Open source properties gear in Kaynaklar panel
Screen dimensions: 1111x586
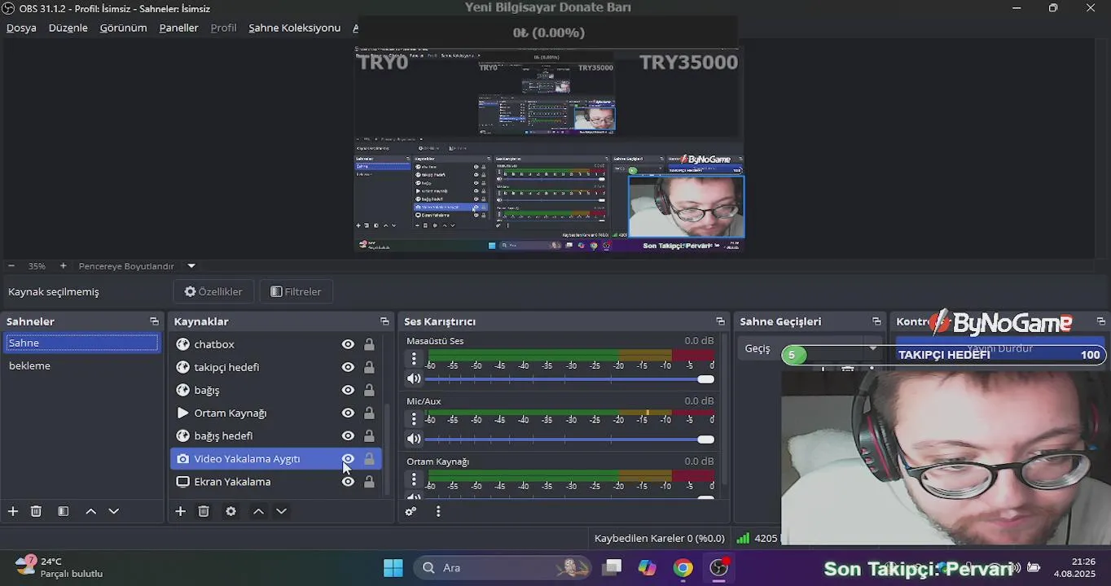[231, 511]
